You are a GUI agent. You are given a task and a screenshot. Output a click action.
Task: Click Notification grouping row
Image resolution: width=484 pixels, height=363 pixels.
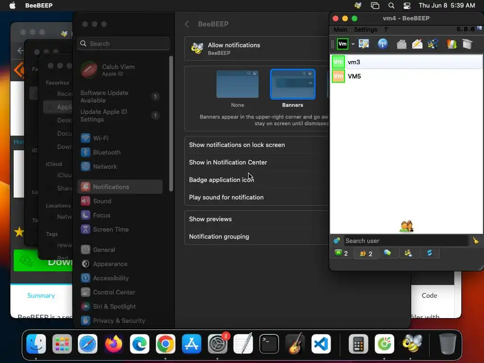(x=257, y=236)
